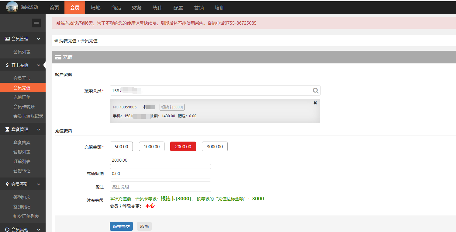Click the hourglass icon of 套餐管理

(7, 129)
